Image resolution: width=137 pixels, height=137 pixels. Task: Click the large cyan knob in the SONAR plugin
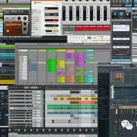click(121, 14)
